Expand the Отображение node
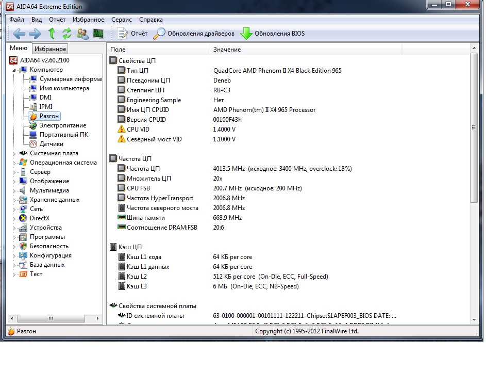The image size is (486, 387). pos(14,182)
